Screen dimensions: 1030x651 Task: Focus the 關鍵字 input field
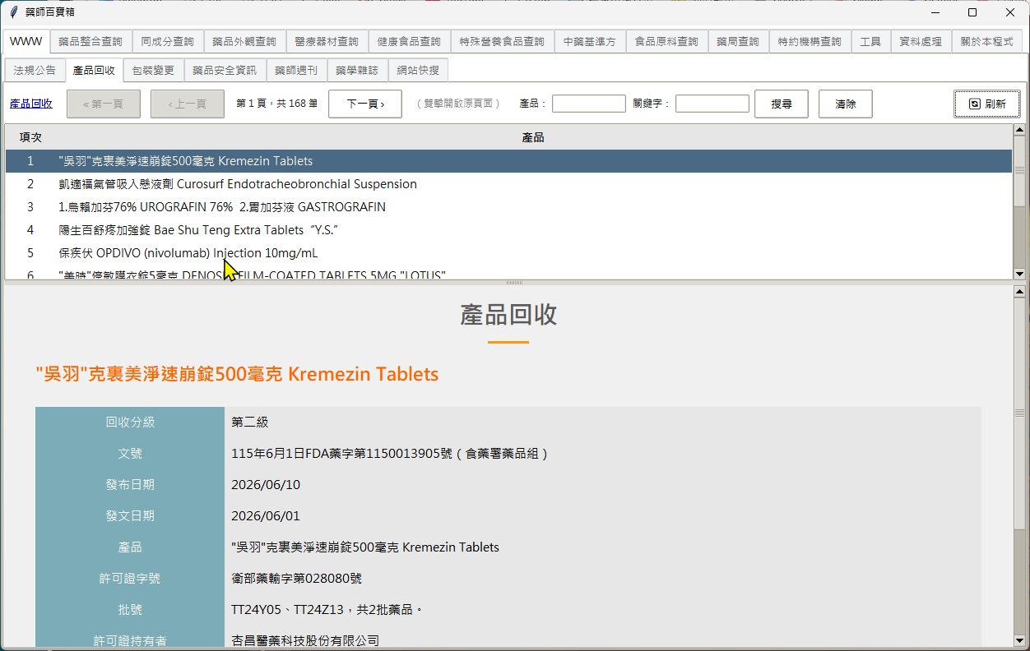pyautogui.click(x=712, y=104)
